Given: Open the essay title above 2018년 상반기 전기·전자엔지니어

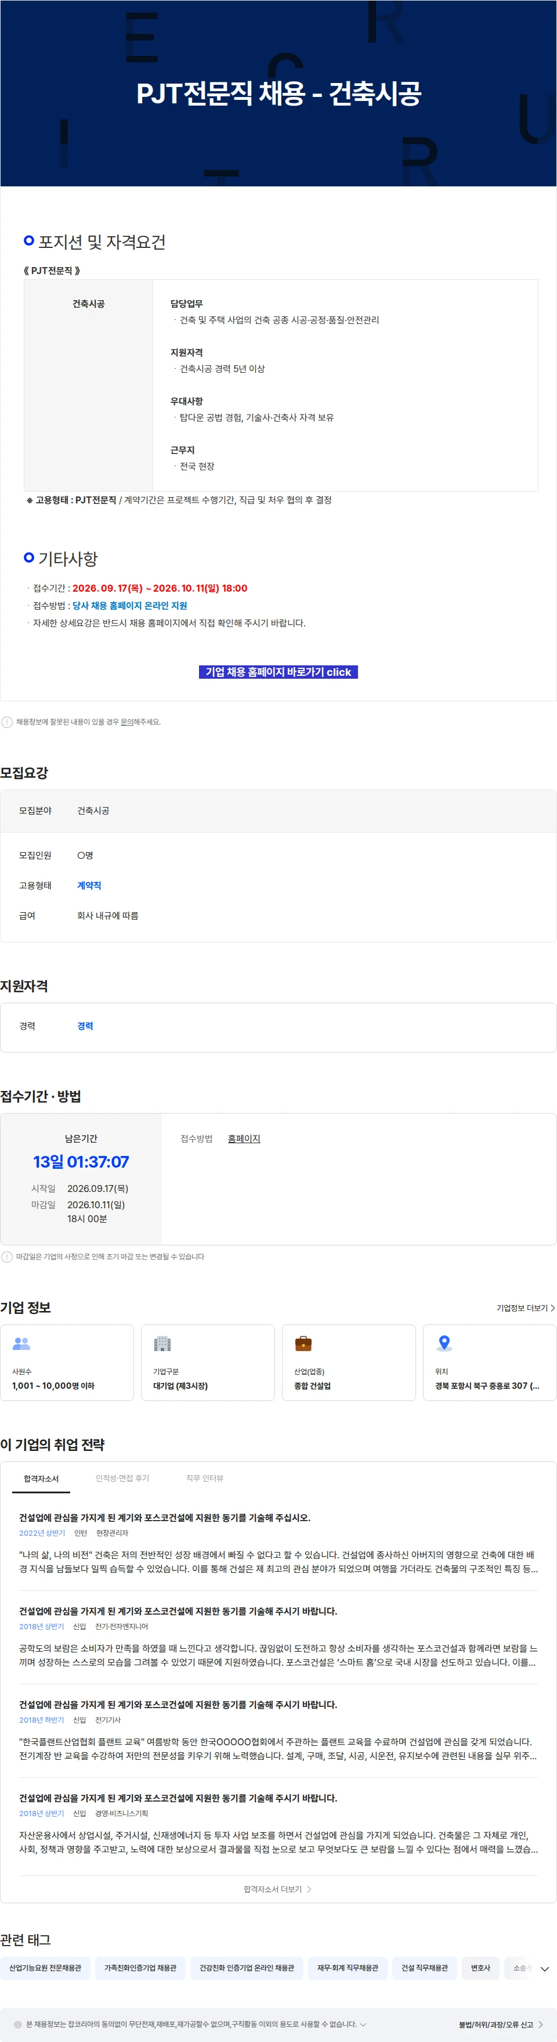Looking at the screenshot, I should pyautogui.click(x=178, y=1611).
